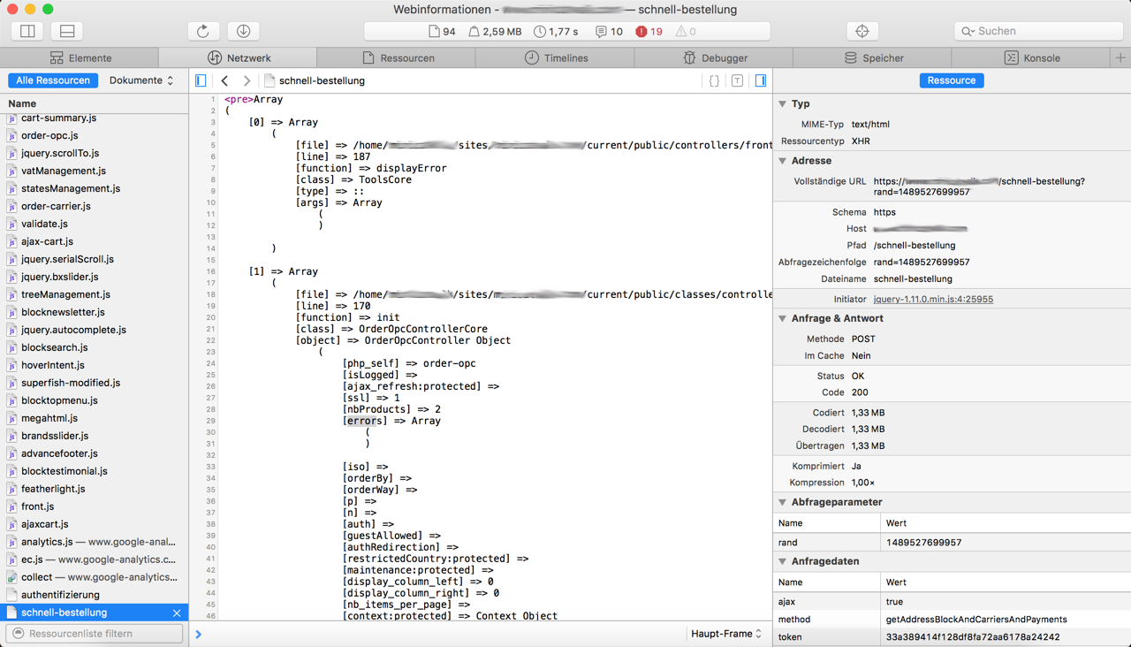Select the collect google-analytics resource
The height and width of the screenshot is (647, 1131).
tap(95, 577)
